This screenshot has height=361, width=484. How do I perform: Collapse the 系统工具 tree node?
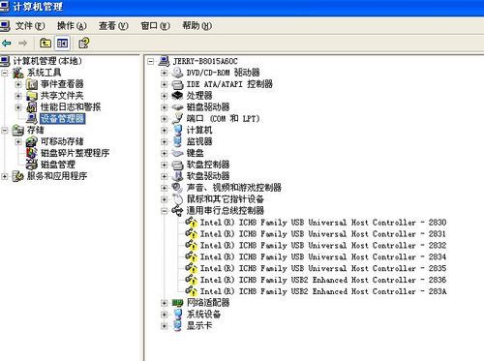click(5, 73)
